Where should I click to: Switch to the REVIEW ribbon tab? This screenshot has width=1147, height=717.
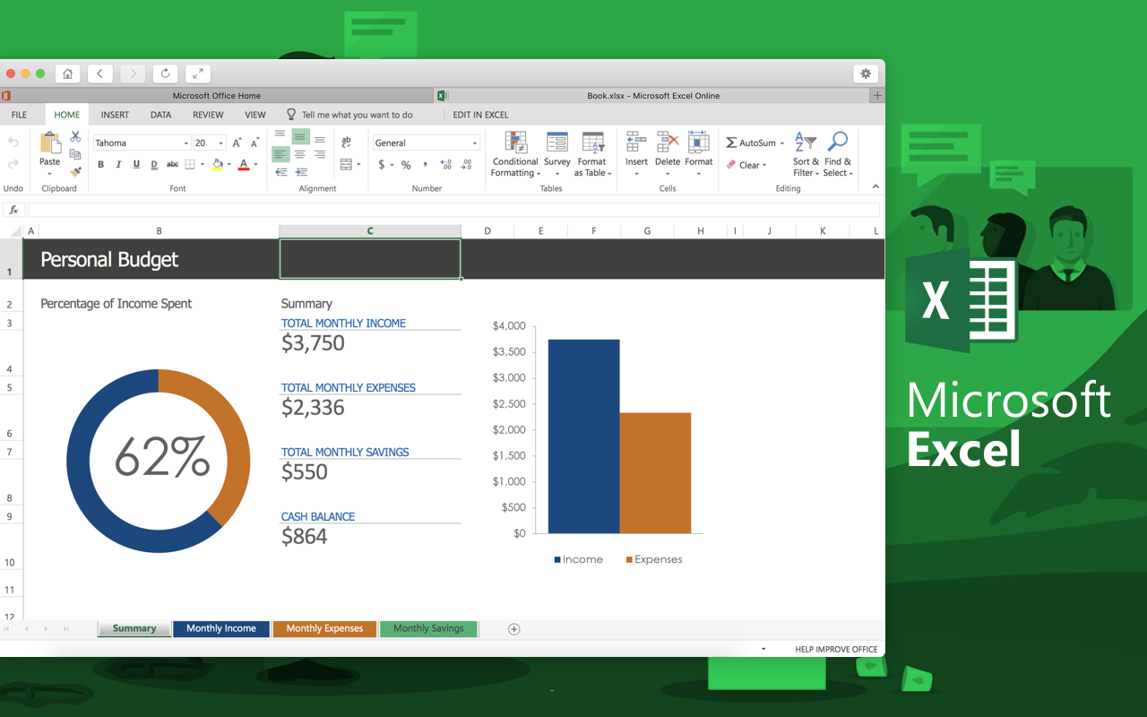click(208, 115)
